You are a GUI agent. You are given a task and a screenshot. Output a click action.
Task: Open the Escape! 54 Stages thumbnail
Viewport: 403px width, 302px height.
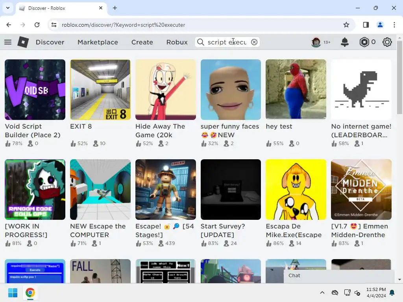click(166, 190)
